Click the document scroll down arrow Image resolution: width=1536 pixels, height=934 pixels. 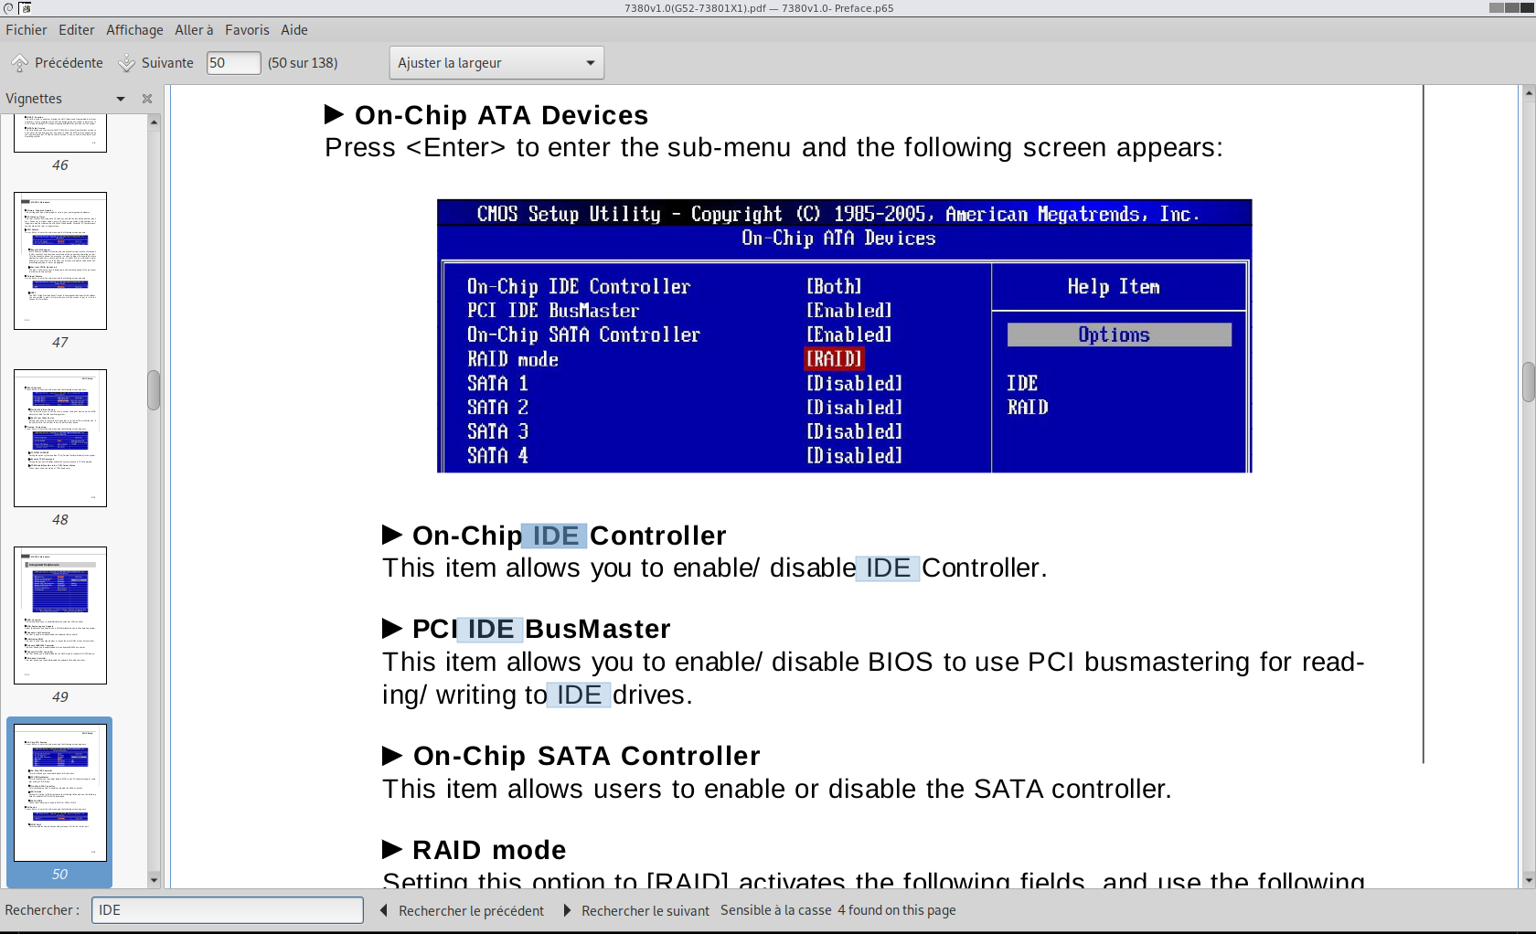(1528, 881)
